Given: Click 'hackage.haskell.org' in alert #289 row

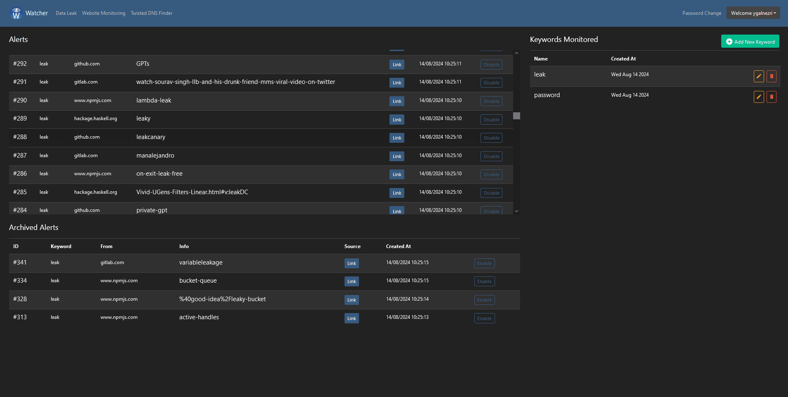Looking at the screenshot, I should tap(96, 118).
